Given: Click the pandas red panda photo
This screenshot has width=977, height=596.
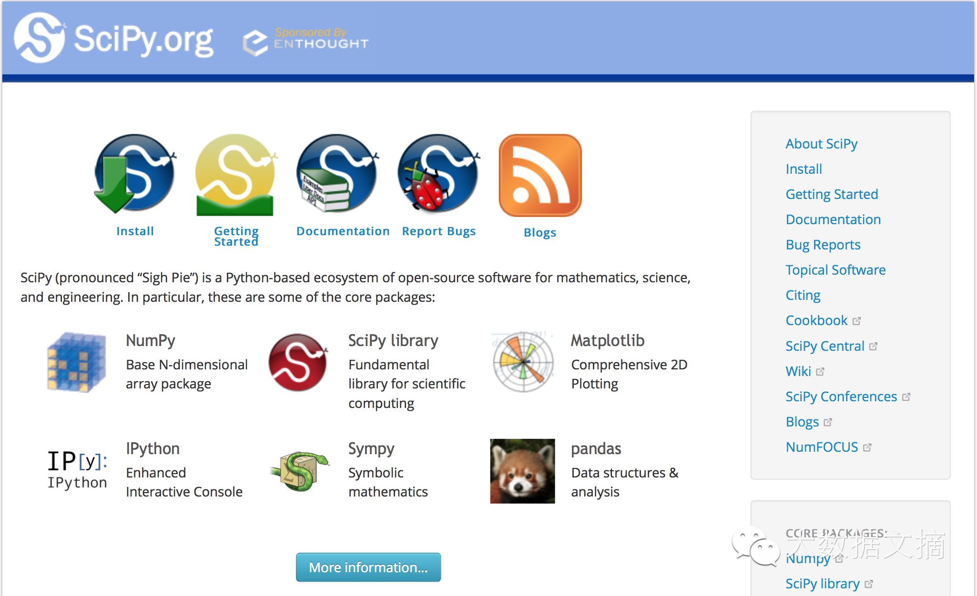Looking at the screenshot, I should pyautogui.click(x=522, y=471).
